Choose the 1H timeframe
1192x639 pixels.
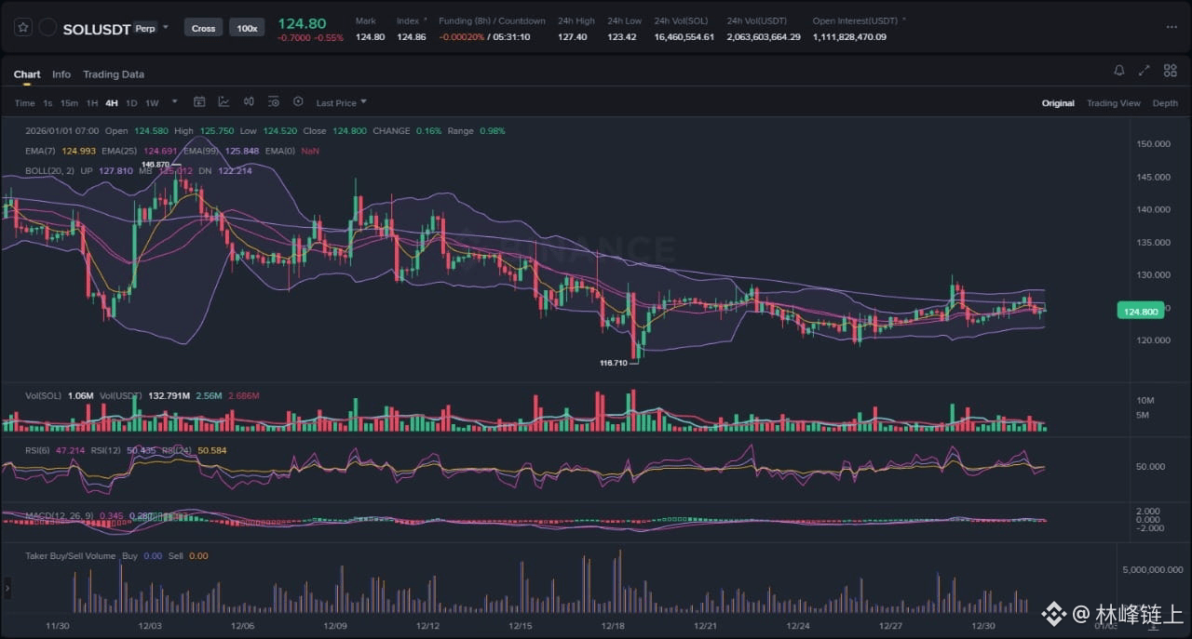(x=92, y=103)
